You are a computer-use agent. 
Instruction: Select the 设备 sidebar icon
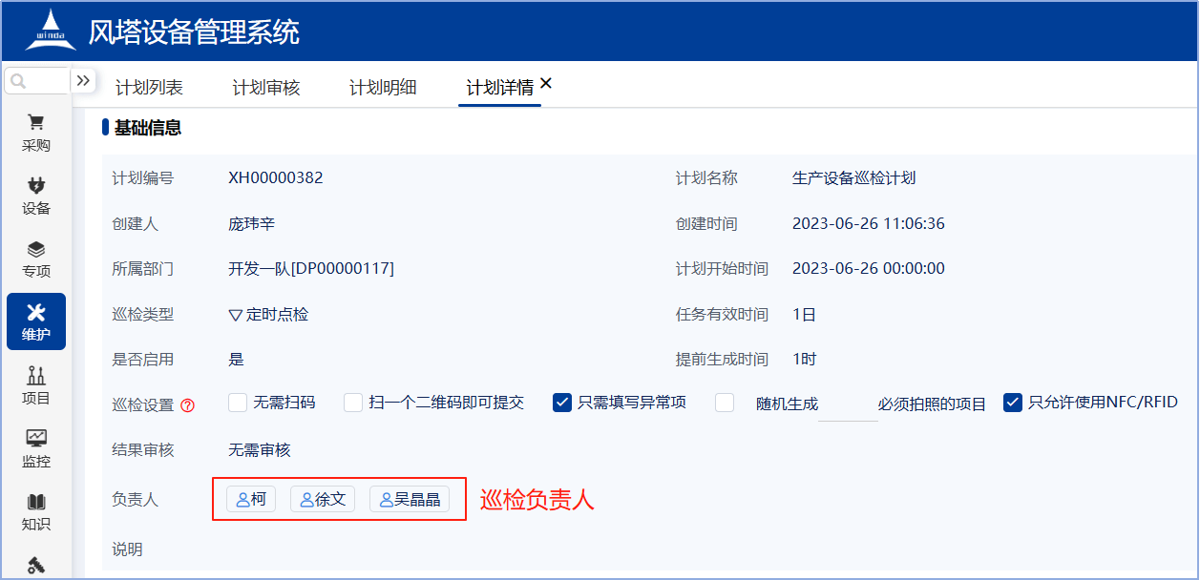point(35,195)
